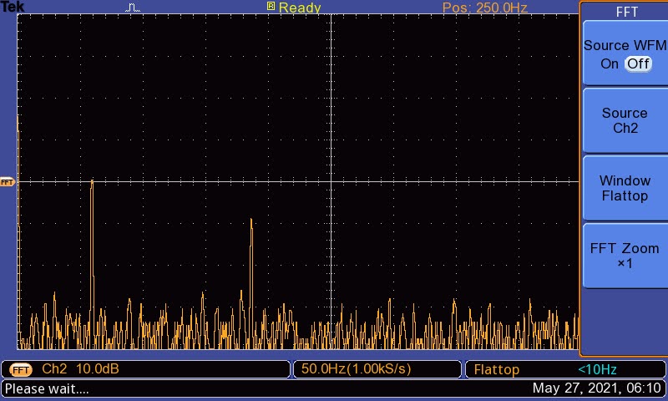This screenshot has height=401, width=668.
Task: Adjust the FFT Zoom ×1 setting
Action: [x=625, y=256]
